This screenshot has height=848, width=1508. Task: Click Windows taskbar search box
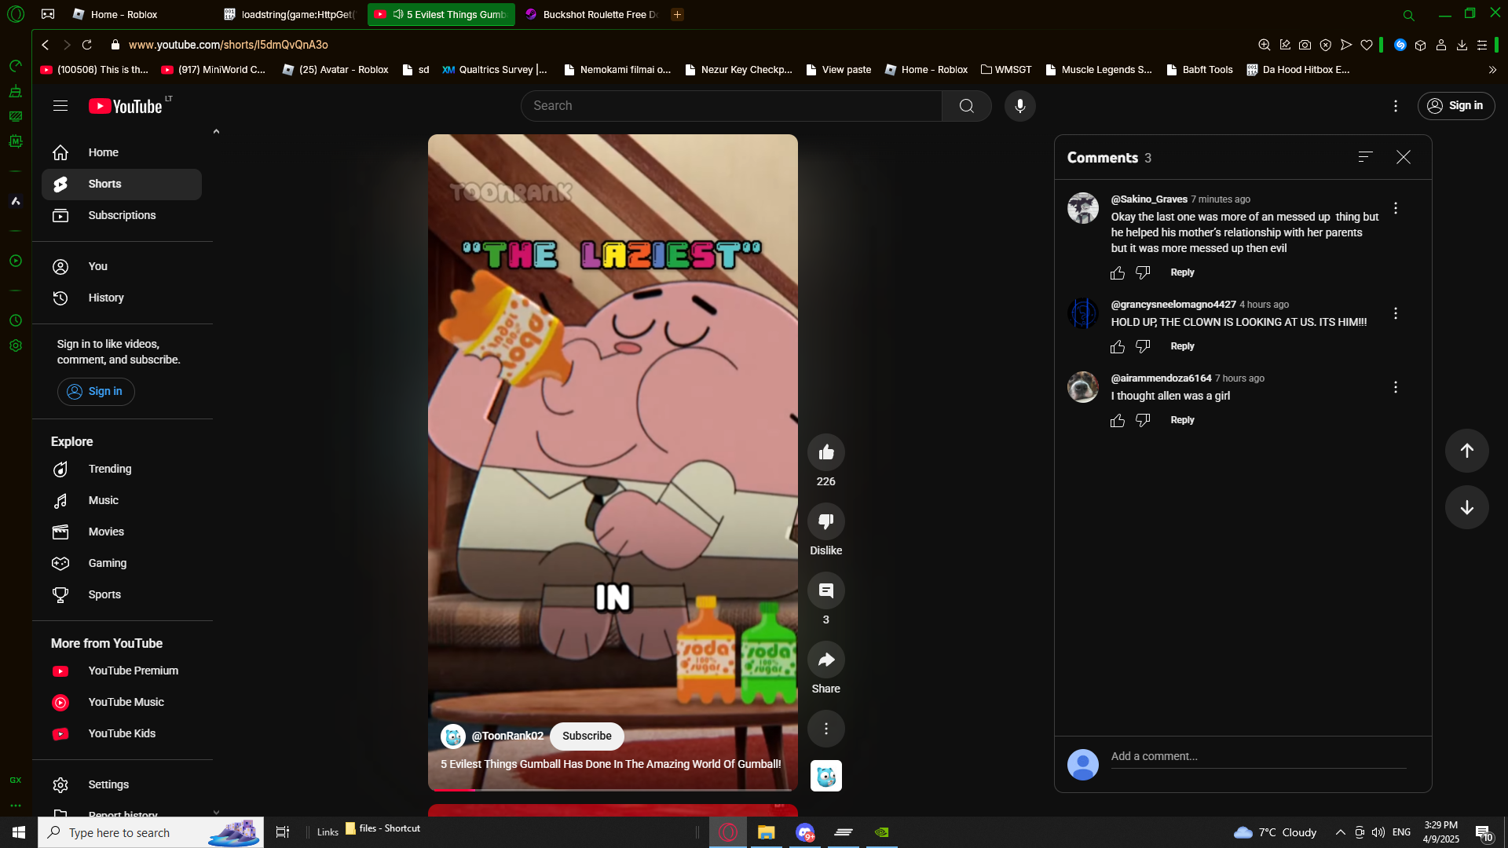[x=151, y=832]
